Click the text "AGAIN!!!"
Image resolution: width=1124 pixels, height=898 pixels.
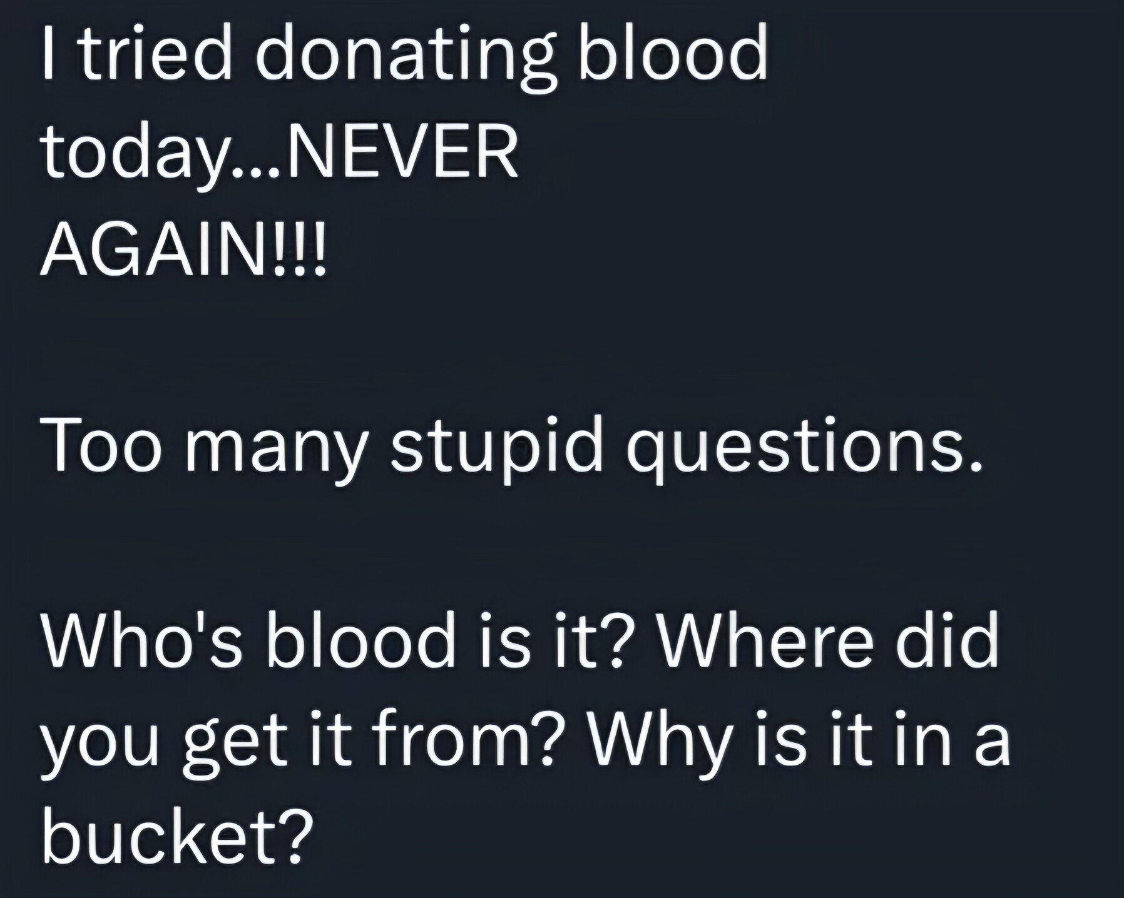(x=183, y=250)
